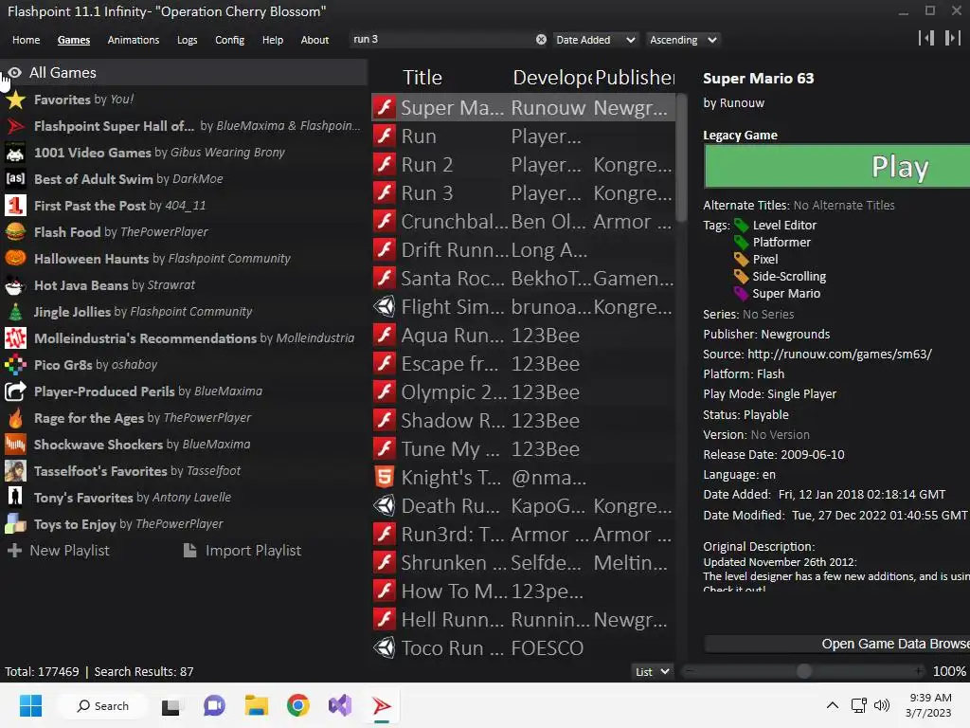Image resolution: width=970 pixels, height=728 pixels.
Task: Select the Toco Run game row
Action: pyautogui.click(x=524, y=648)
